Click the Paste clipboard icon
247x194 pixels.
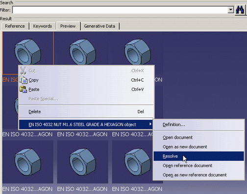(x=23, y=89)
